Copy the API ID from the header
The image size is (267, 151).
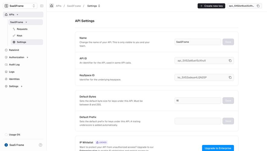point(258,6)
